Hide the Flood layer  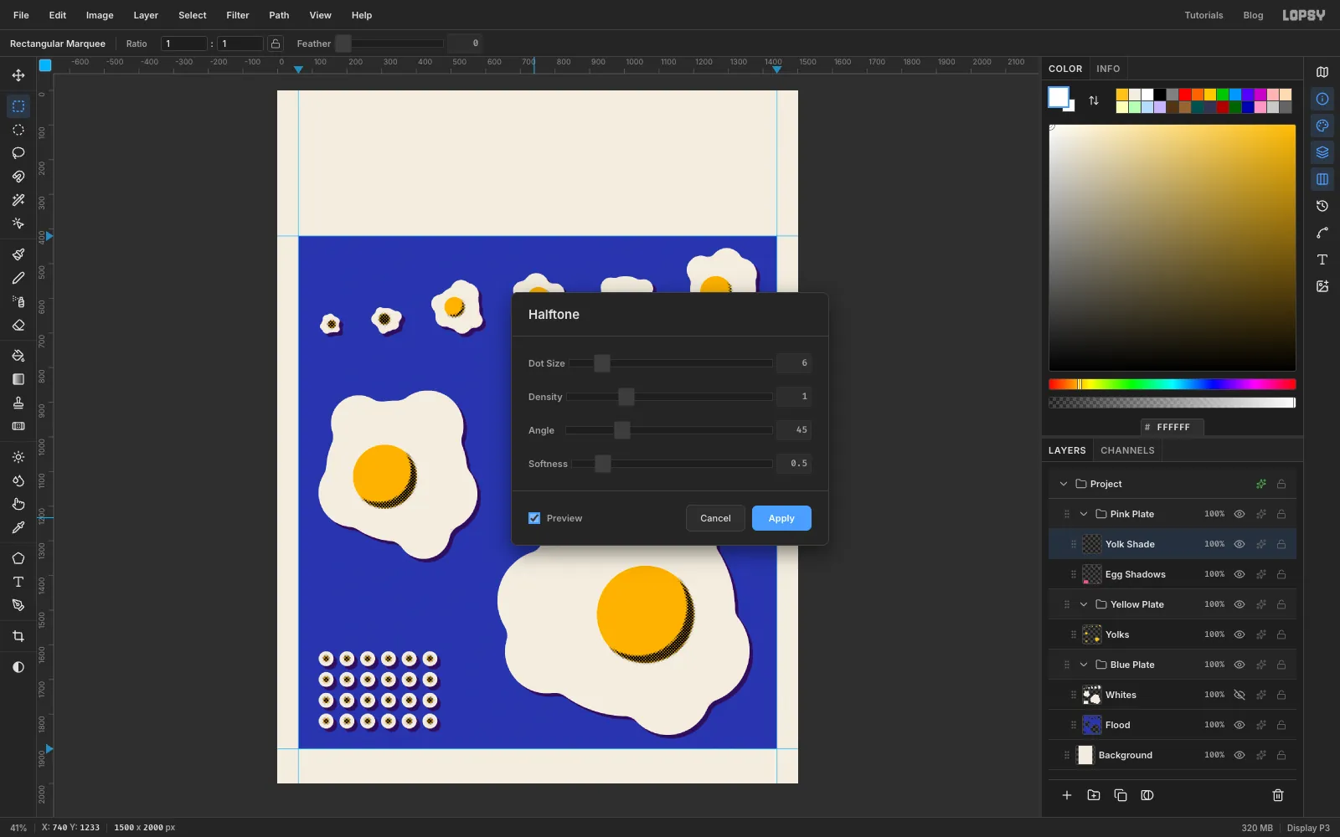1239,725
